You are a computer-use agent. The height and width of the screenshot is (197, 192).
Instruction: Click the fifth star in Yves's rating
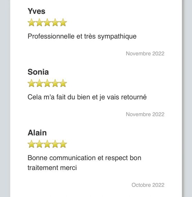63,22
